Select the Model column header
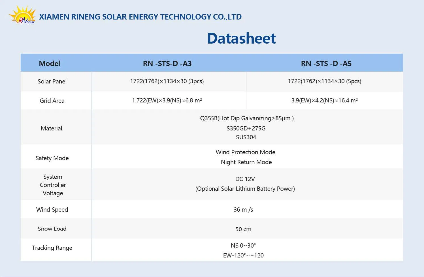424x277 pixels. click(x=49, y=63)
